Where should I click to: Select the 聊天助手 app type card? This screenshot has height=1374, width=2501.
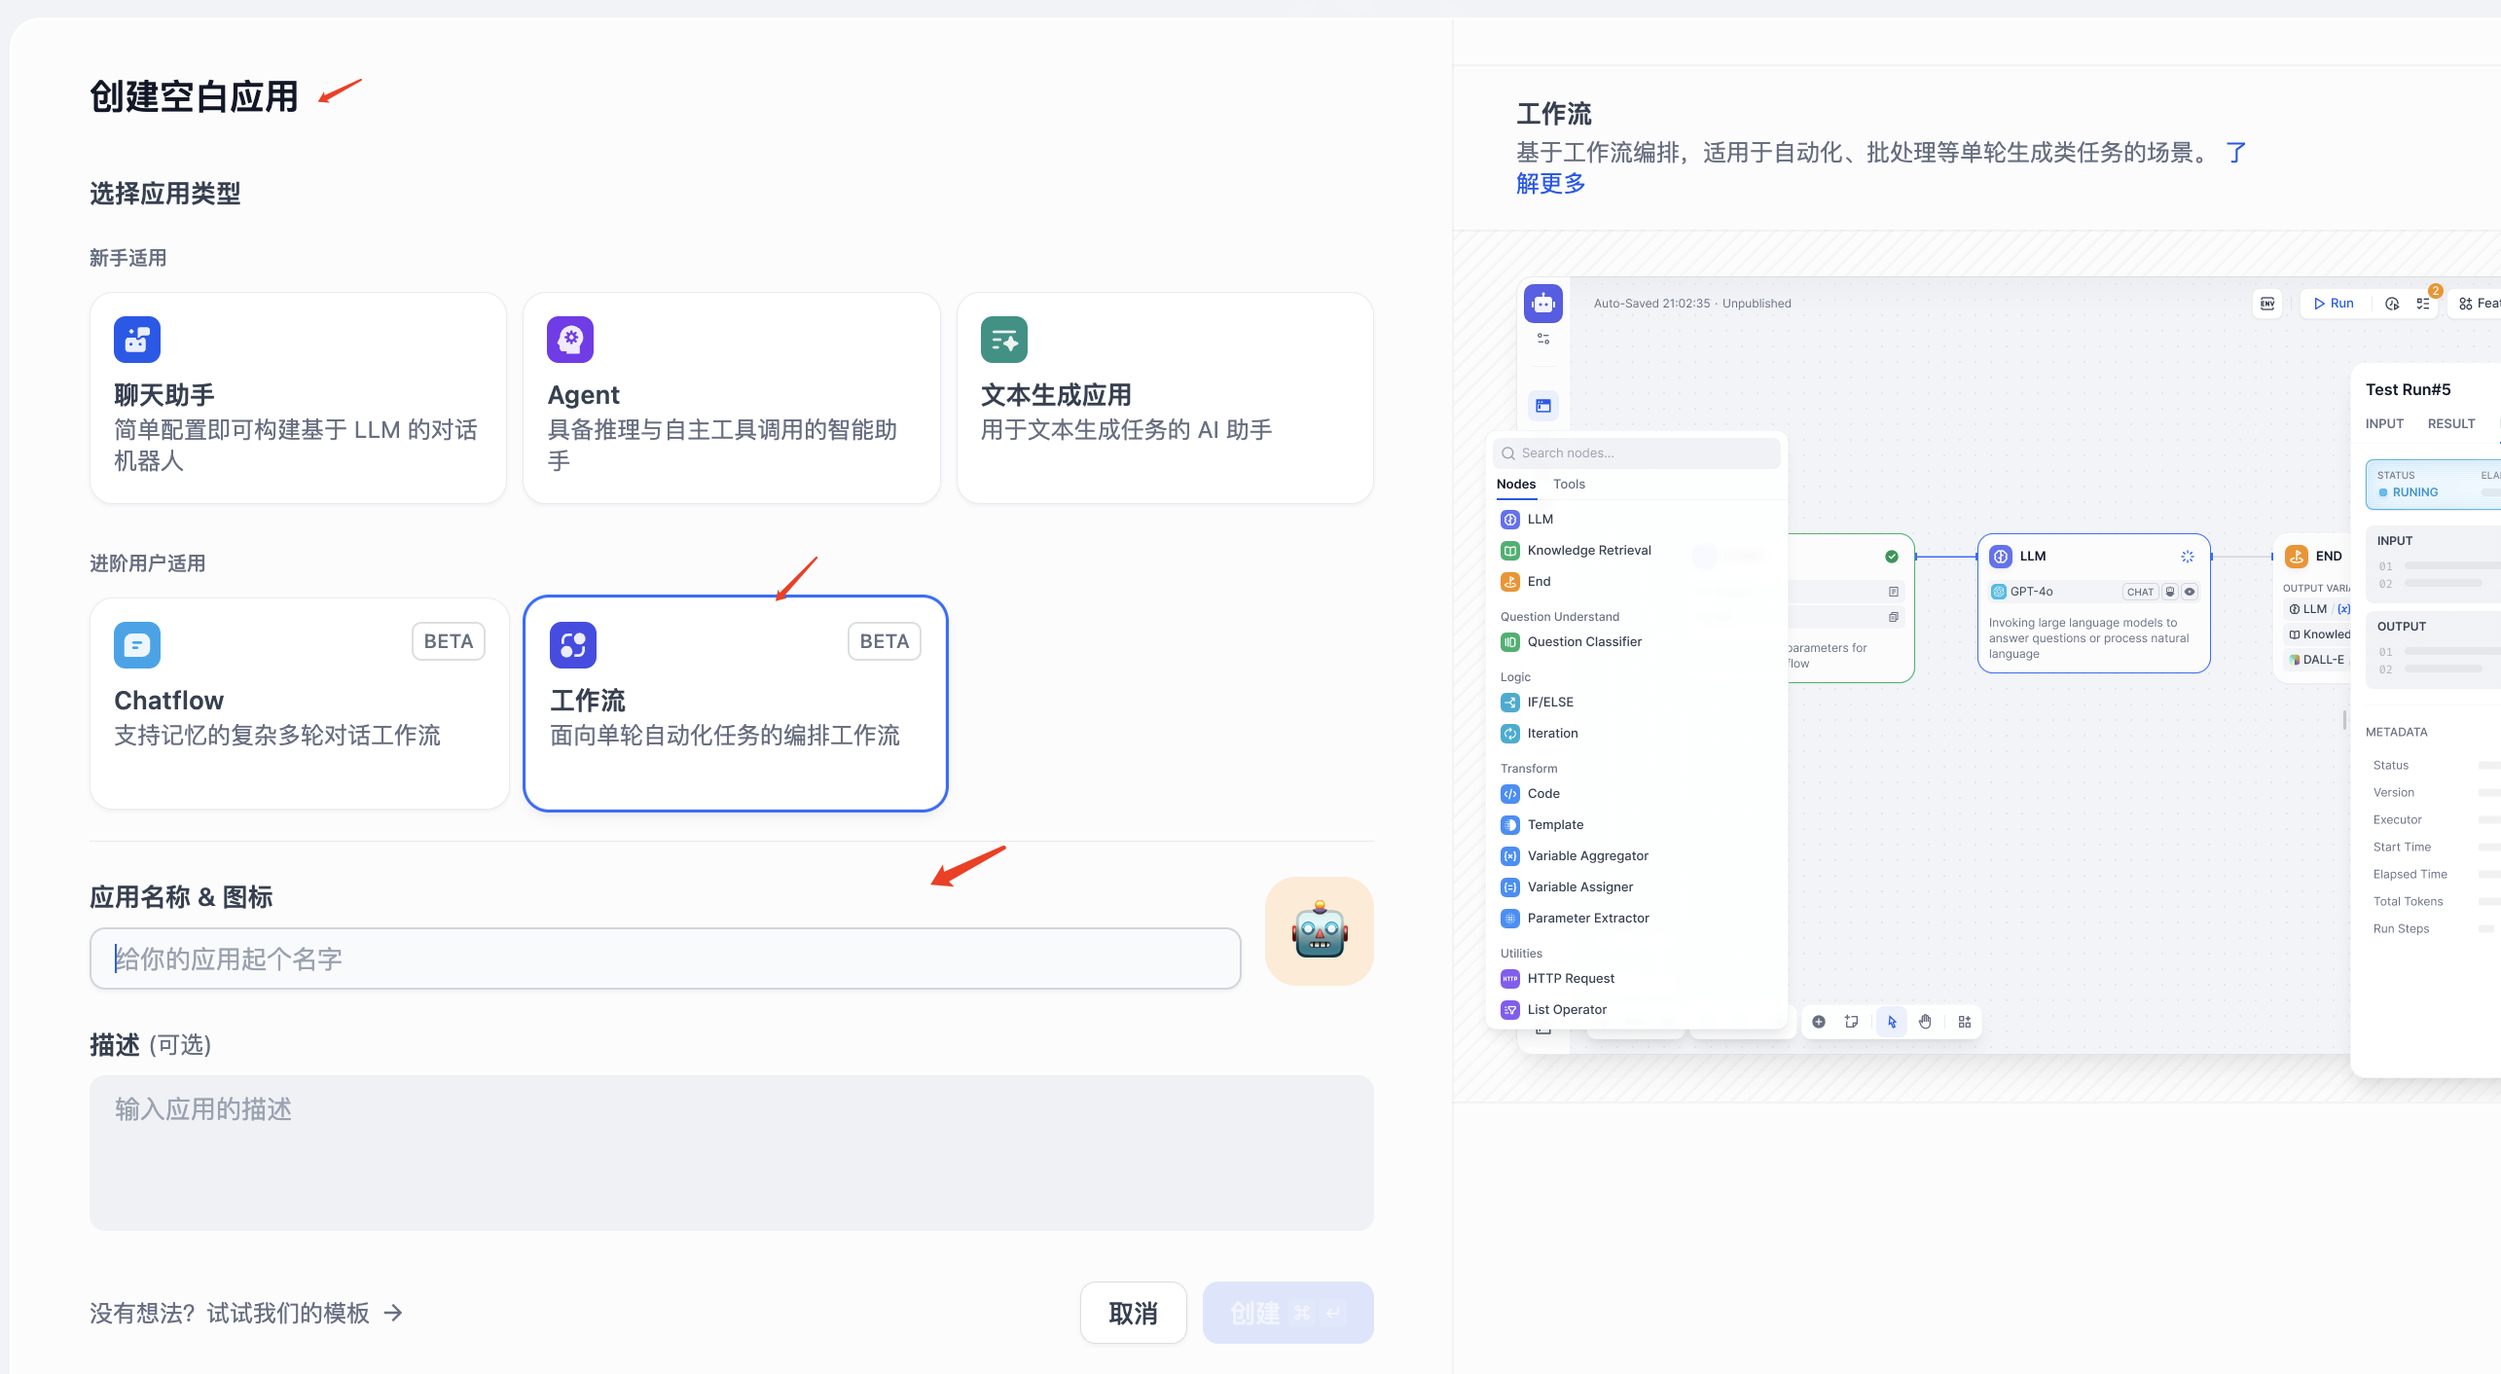pyautogui.click(x=298, y=398)
